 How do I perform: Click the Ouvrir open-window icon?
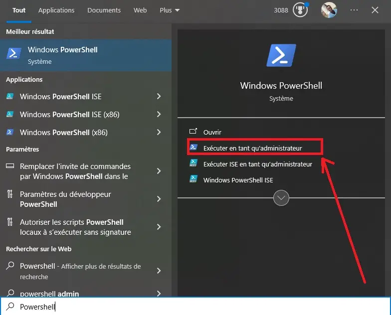(194, 131)
